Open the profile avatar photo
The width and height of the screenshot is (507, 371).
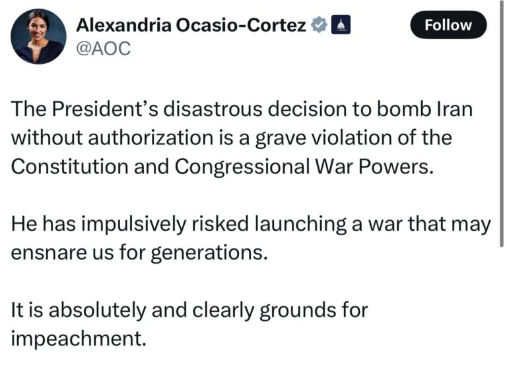tap(38, 36)
